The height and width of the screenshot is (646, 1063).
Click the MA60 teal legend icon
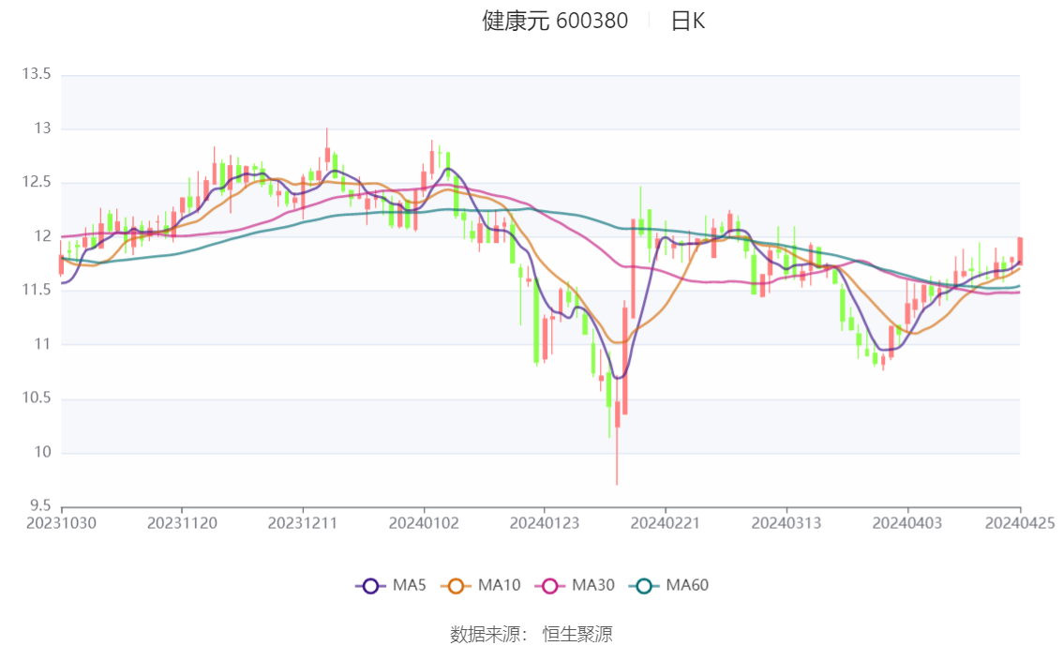(644, 586)
